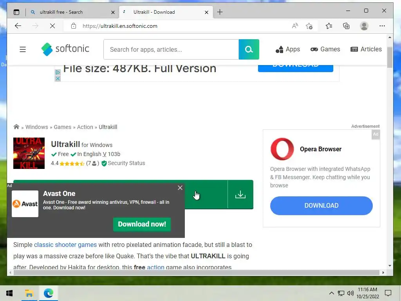Go to Softonic homepage via logo
Screen dimensions: 401x301
point(65,49)
